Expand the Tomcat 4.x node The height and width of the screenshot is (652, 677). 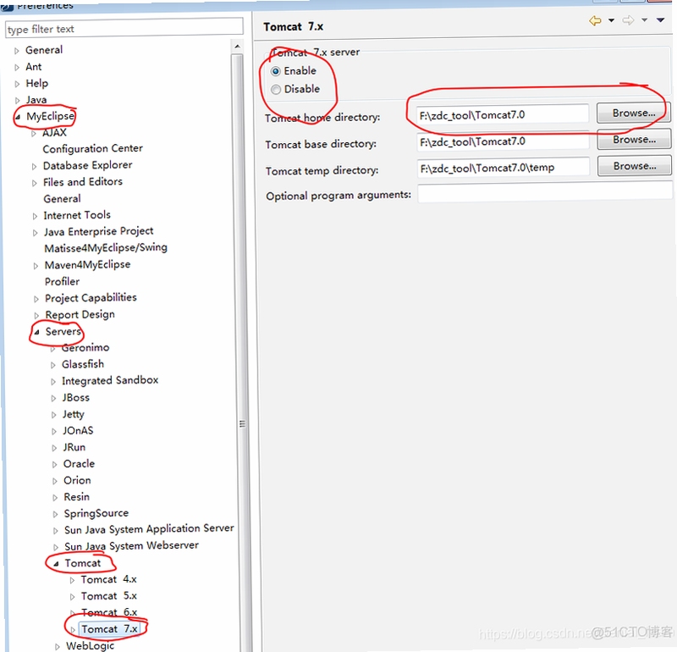tap(72, 581)
